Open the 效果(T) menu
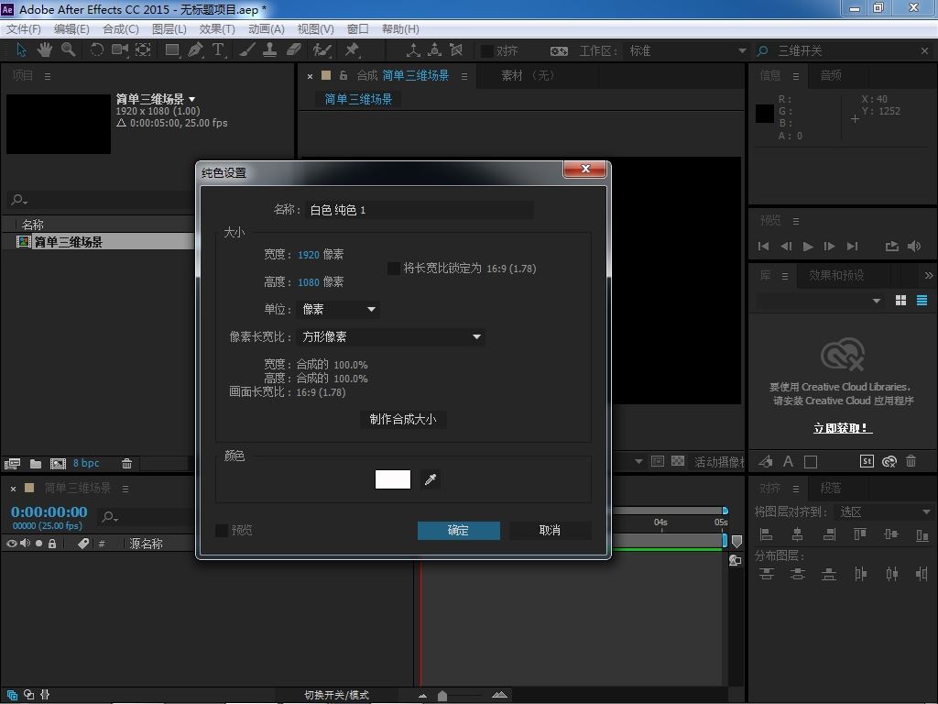The height and width of the screenshot is (704, 938). pyautogui.click(x=217, y=28)
